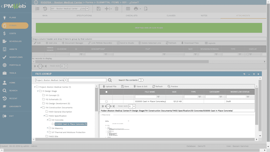Click Link PMWeb Record(s) button
Image resolution: width=270 pixels, height=152 pixels.
100,43
